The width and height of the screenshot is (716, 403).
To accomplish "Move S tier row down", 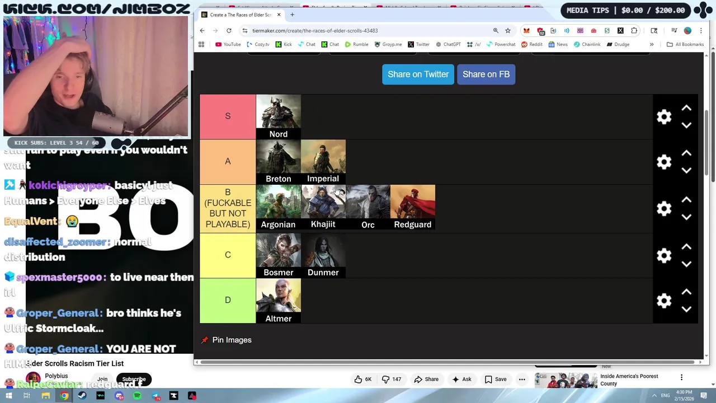I will coord(686,125).
